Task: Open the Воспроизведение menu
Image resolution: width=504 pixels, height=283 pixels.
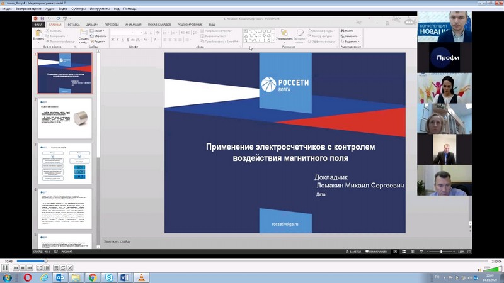Action: [28, 9]
